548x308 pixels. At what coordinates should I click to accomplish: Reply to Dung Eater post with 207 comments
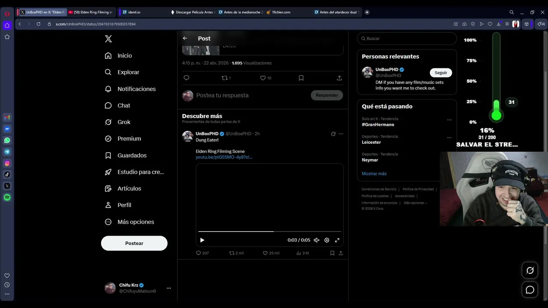pos(202,253)
